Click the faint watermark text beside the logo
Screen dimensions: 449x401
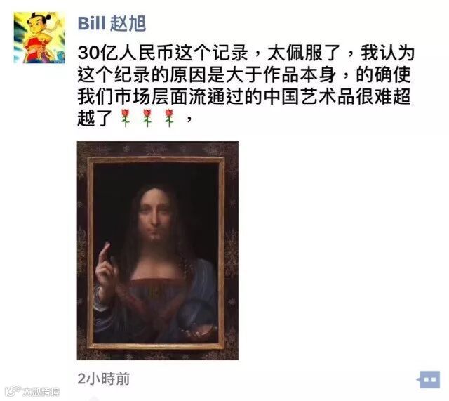tap(41, 392)
